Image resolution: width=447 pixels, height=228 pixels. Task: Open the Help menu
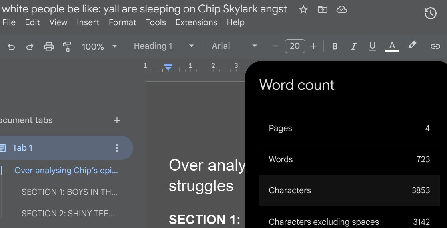pos(235,22)
